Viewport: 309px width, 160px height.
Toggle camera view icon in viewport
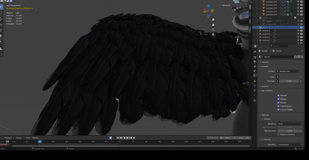[x=213, y=29]
